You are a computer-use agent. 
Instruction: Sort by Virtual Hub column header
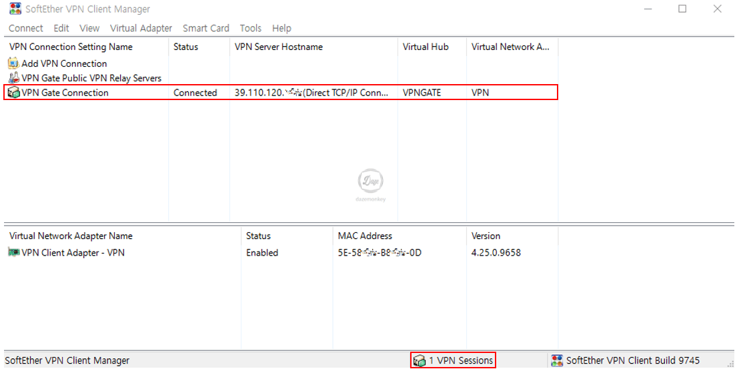pos(432,47)
